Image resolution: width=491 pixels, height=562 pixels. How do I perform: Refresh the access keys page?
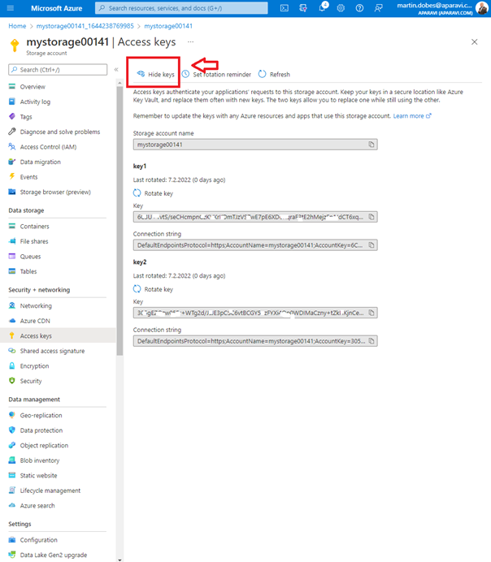(274, 74)
